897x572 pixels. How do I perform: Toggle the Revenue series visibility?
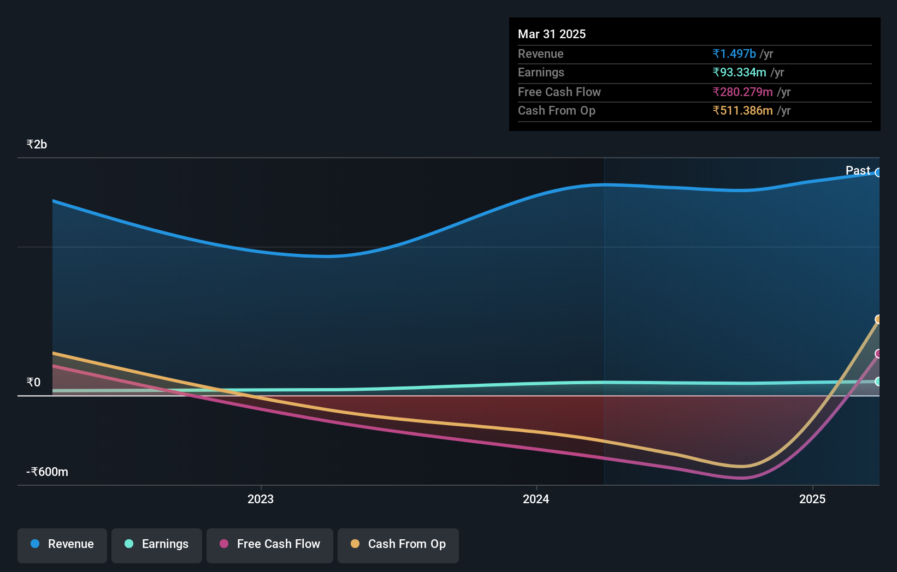(62, 545)
